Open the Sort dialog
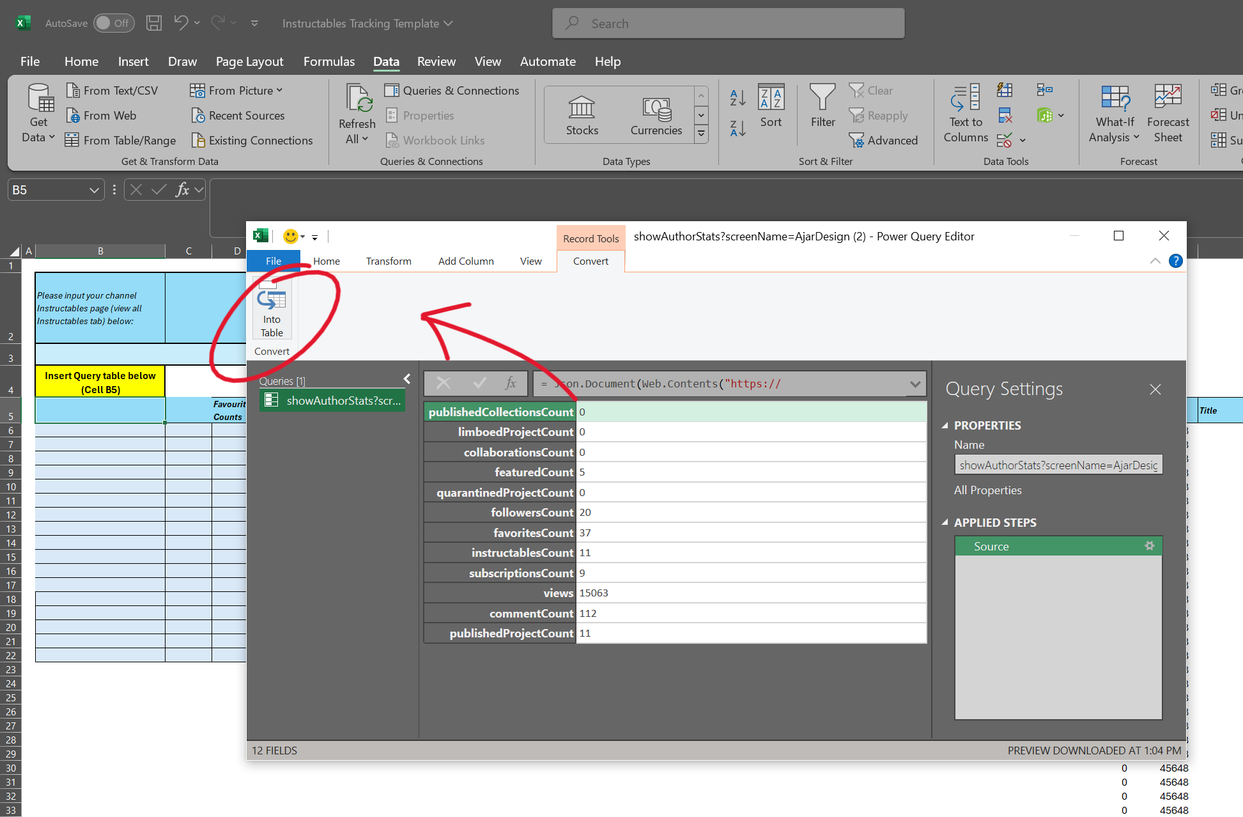The image size is (1243, 817). tap(771, 106)
